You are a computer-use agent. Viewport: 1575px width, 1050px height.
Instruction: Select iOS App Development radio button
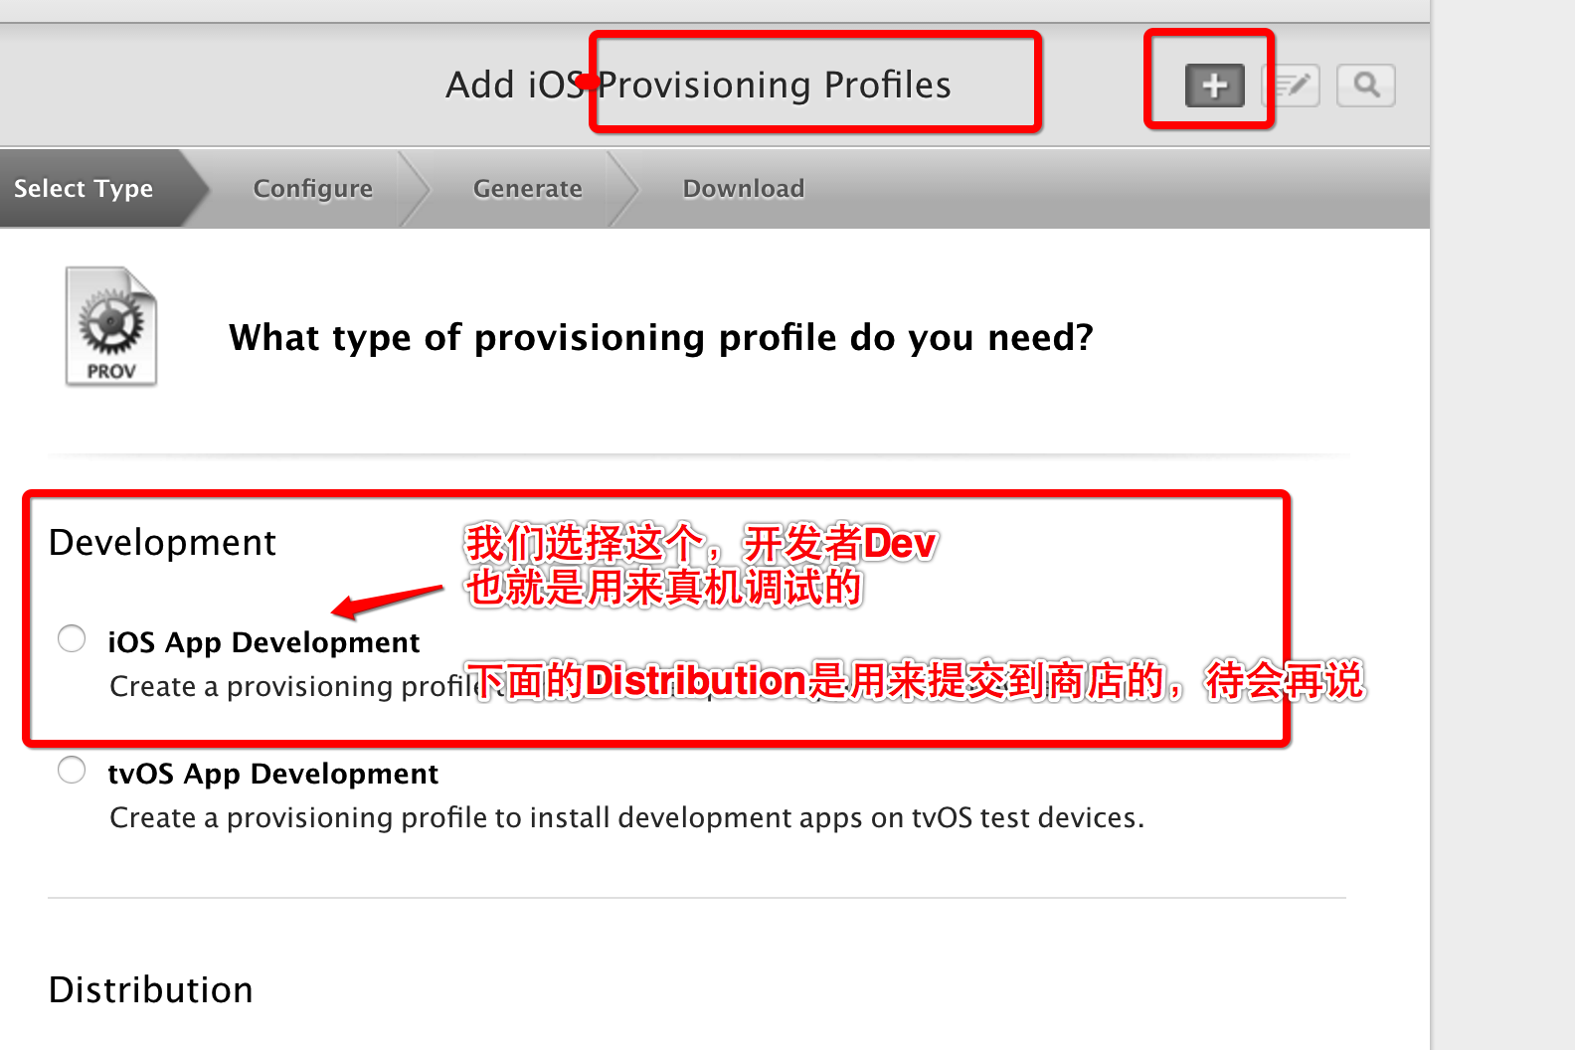point(72,638)
